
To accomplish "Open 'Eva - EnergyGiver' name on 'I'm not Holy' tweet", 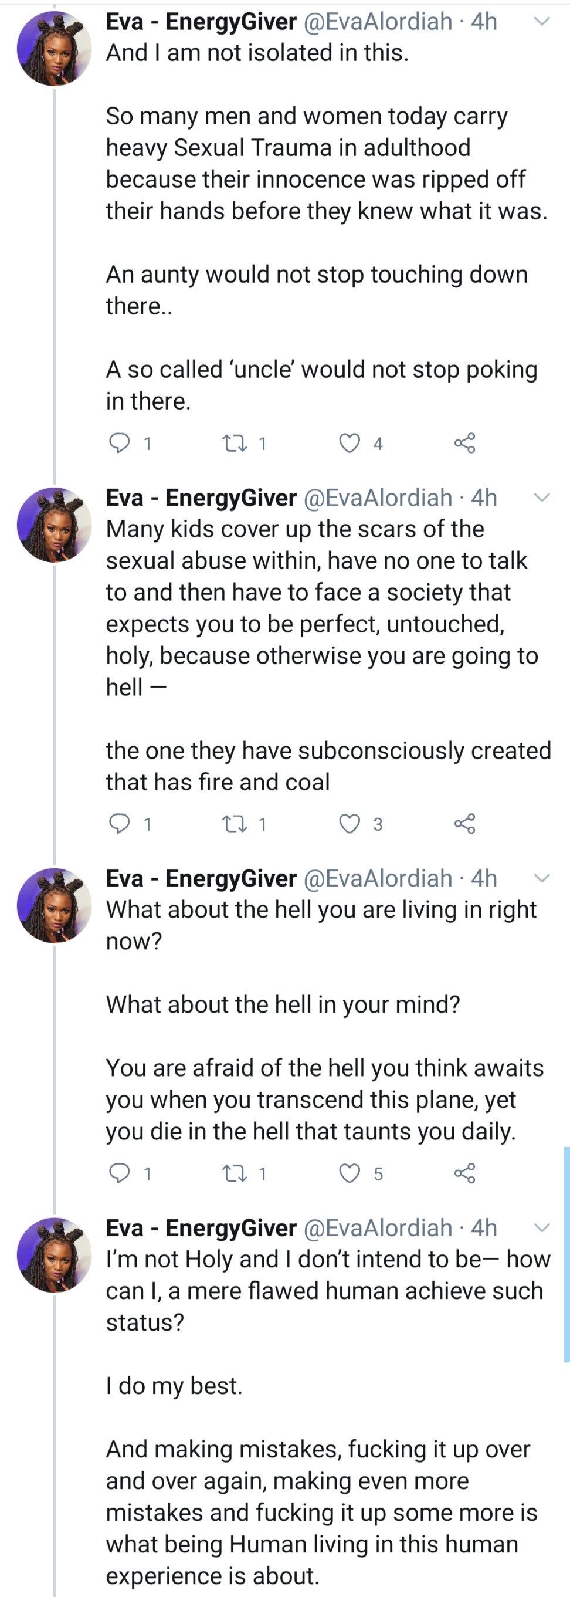I will click(201, 1227).
